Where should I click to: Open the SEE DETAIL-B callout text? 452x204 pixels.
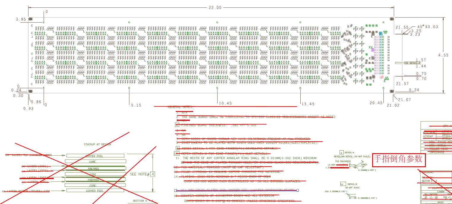click(x=413, y=63)
